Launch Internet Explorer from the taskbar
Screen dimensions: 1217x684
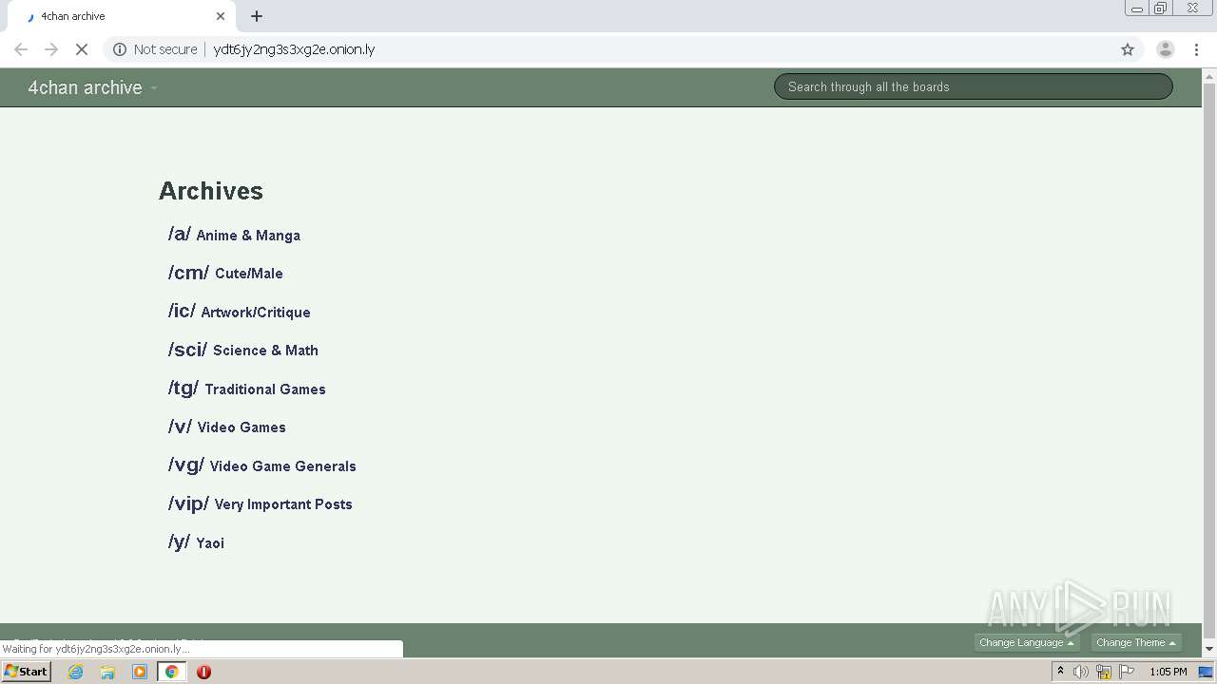[x=76, y=672]
